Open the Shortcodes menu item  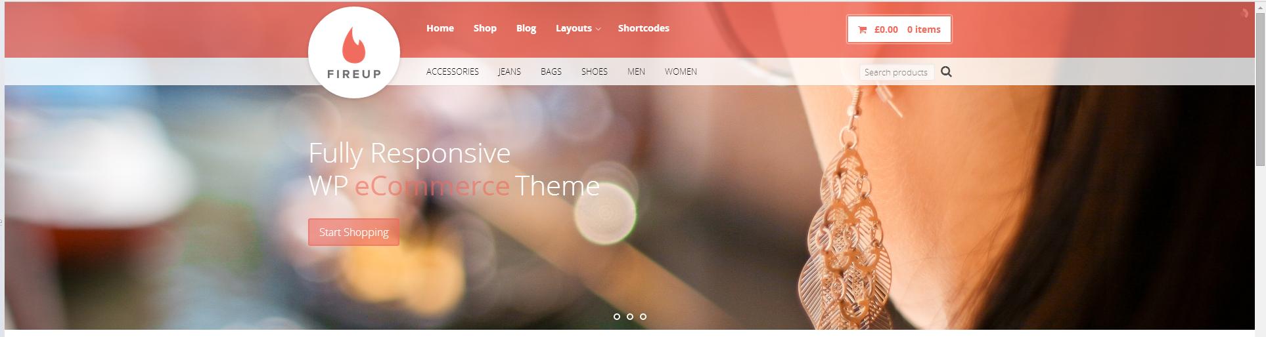[644, 28]
